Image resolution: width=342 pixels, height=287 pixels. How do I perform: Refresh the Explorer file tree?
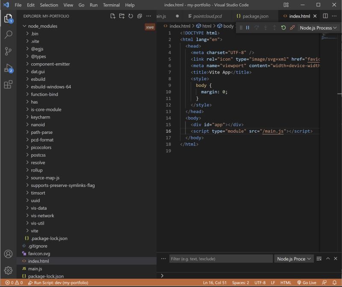130,16
